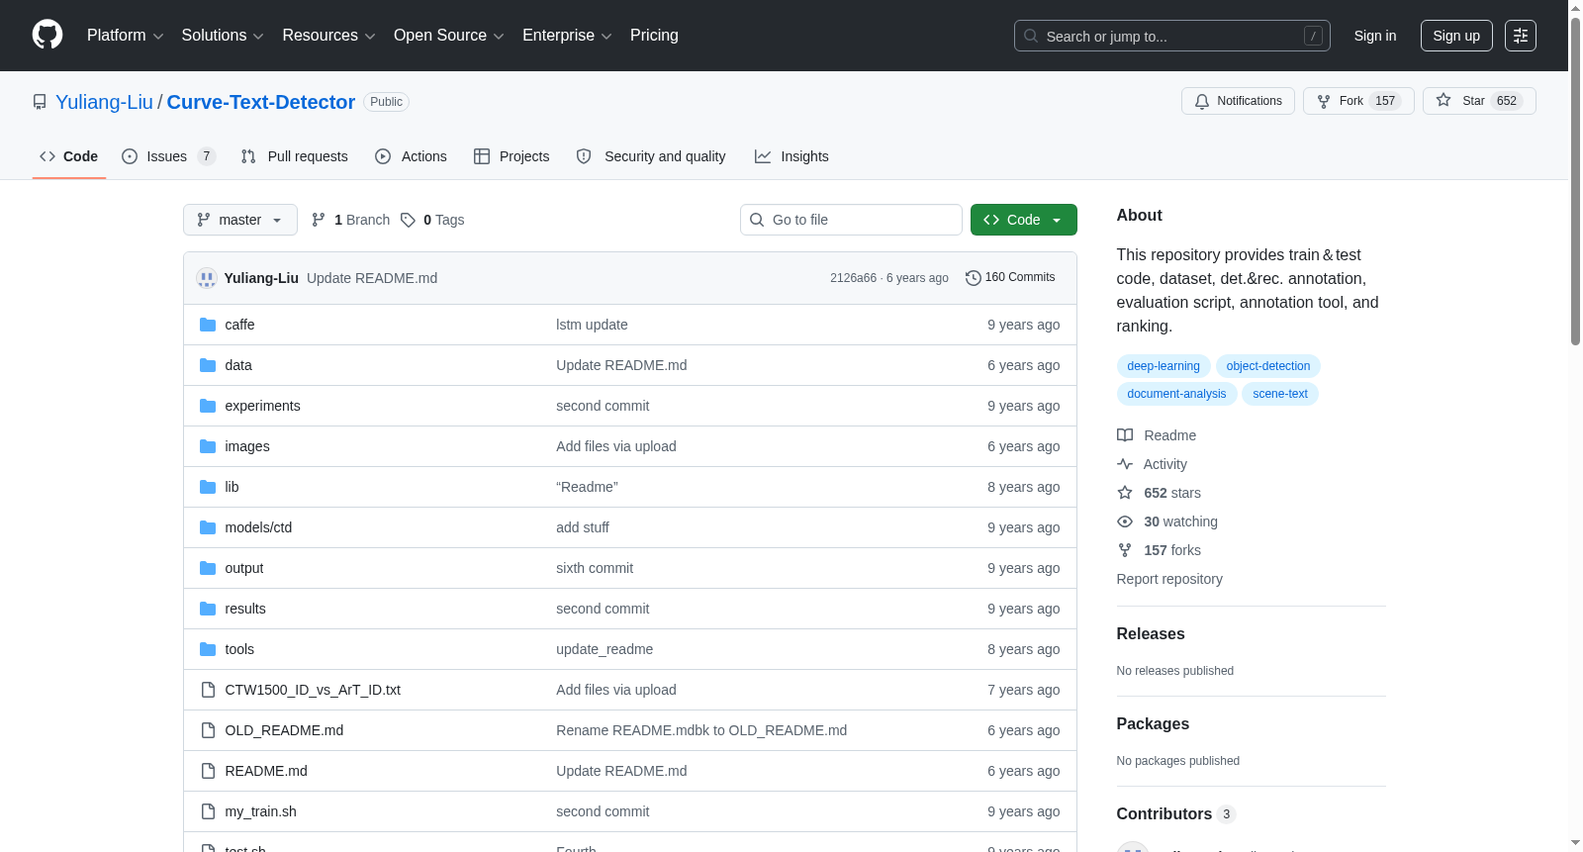1583x852 pixels.
Task: Click the images folder icon
Action: [208, 446]
